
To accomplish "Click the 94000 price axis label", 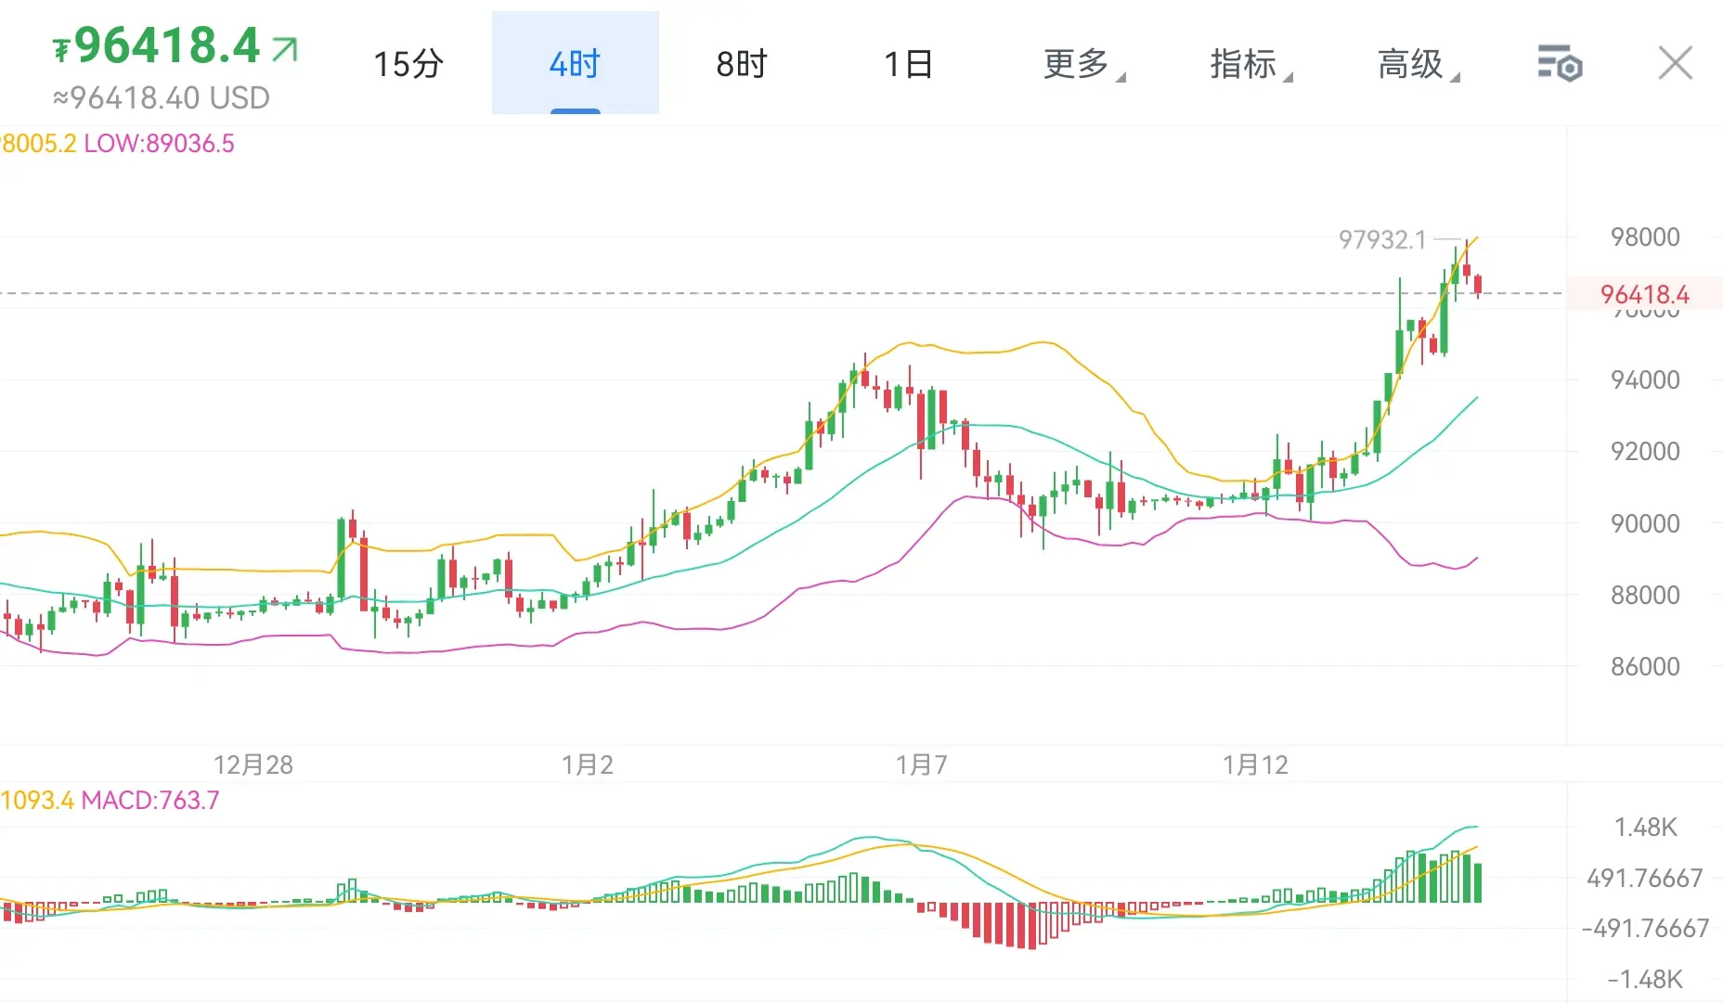I will 1645,379.
